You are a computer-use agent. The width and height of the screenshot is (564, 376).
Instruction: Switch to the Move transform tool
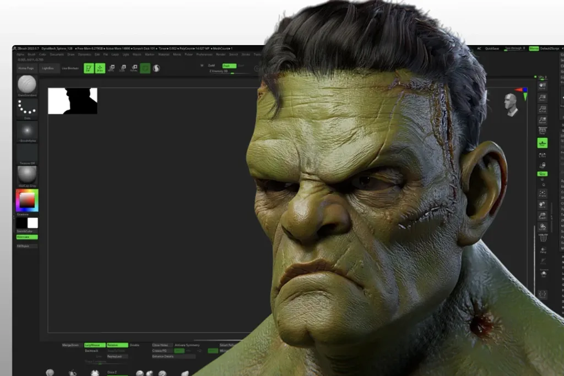coord(111,68)
